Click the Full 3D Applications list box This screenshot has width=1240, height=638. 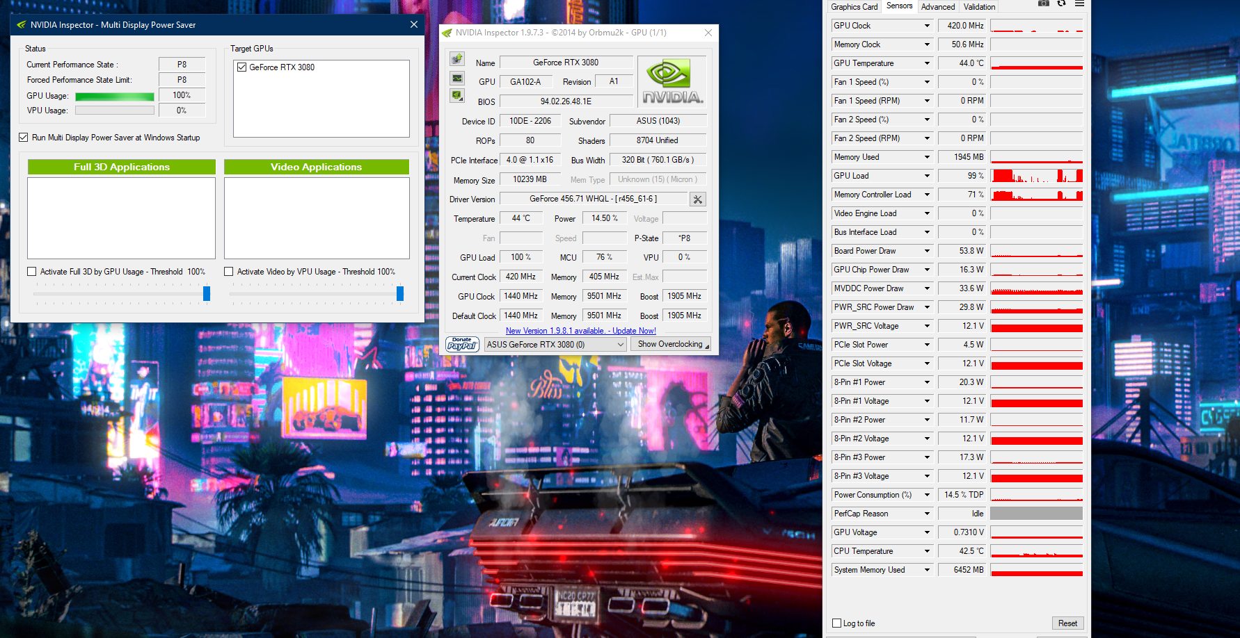pos(122,218)
